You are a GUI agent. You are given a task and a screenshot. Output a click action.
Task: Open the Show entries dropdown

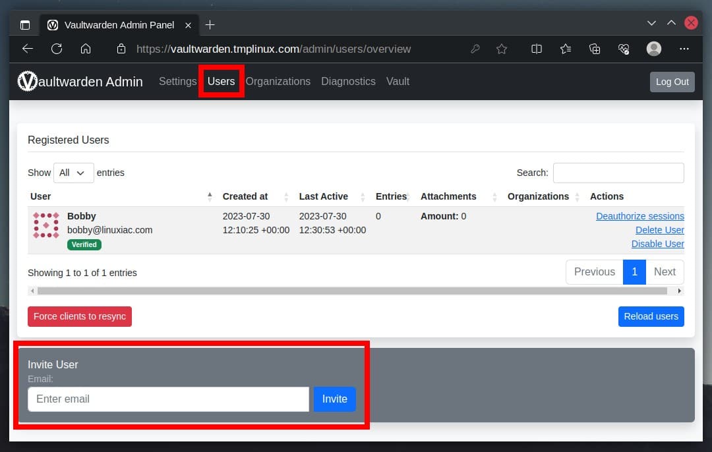click(73, 173)
